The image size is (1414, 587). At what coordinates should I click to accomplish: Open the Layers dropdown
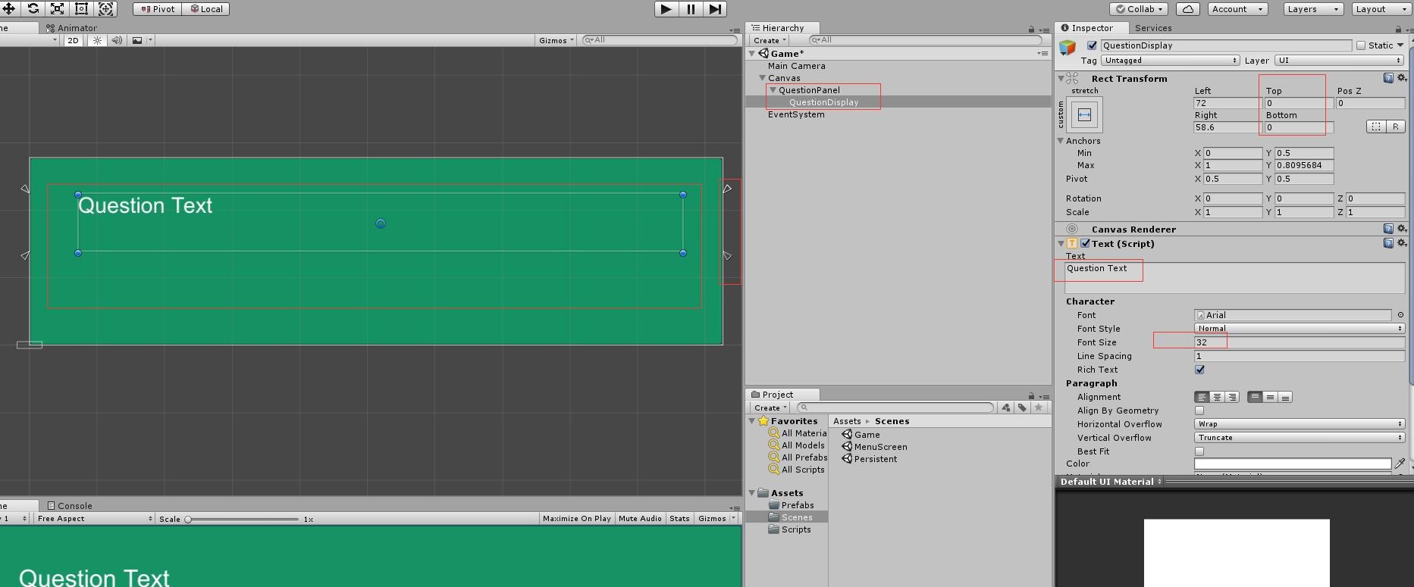(x=1313, y=9)
